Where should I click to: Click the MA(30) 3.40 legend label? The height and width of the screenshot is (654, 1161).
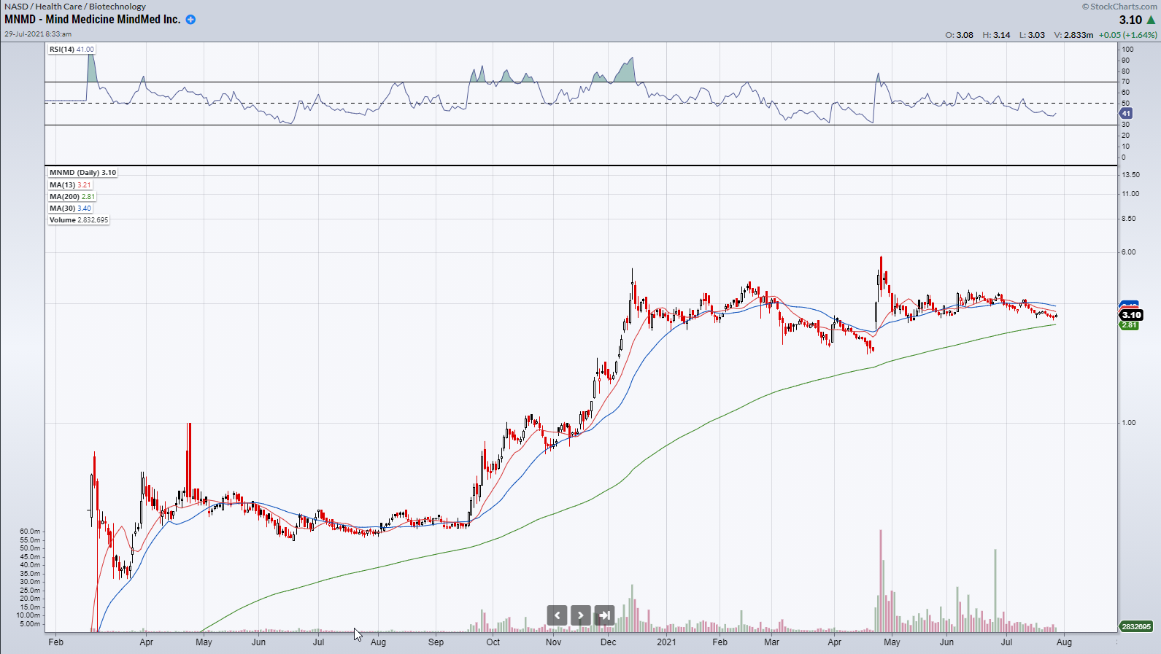click(x=70, y=209)
